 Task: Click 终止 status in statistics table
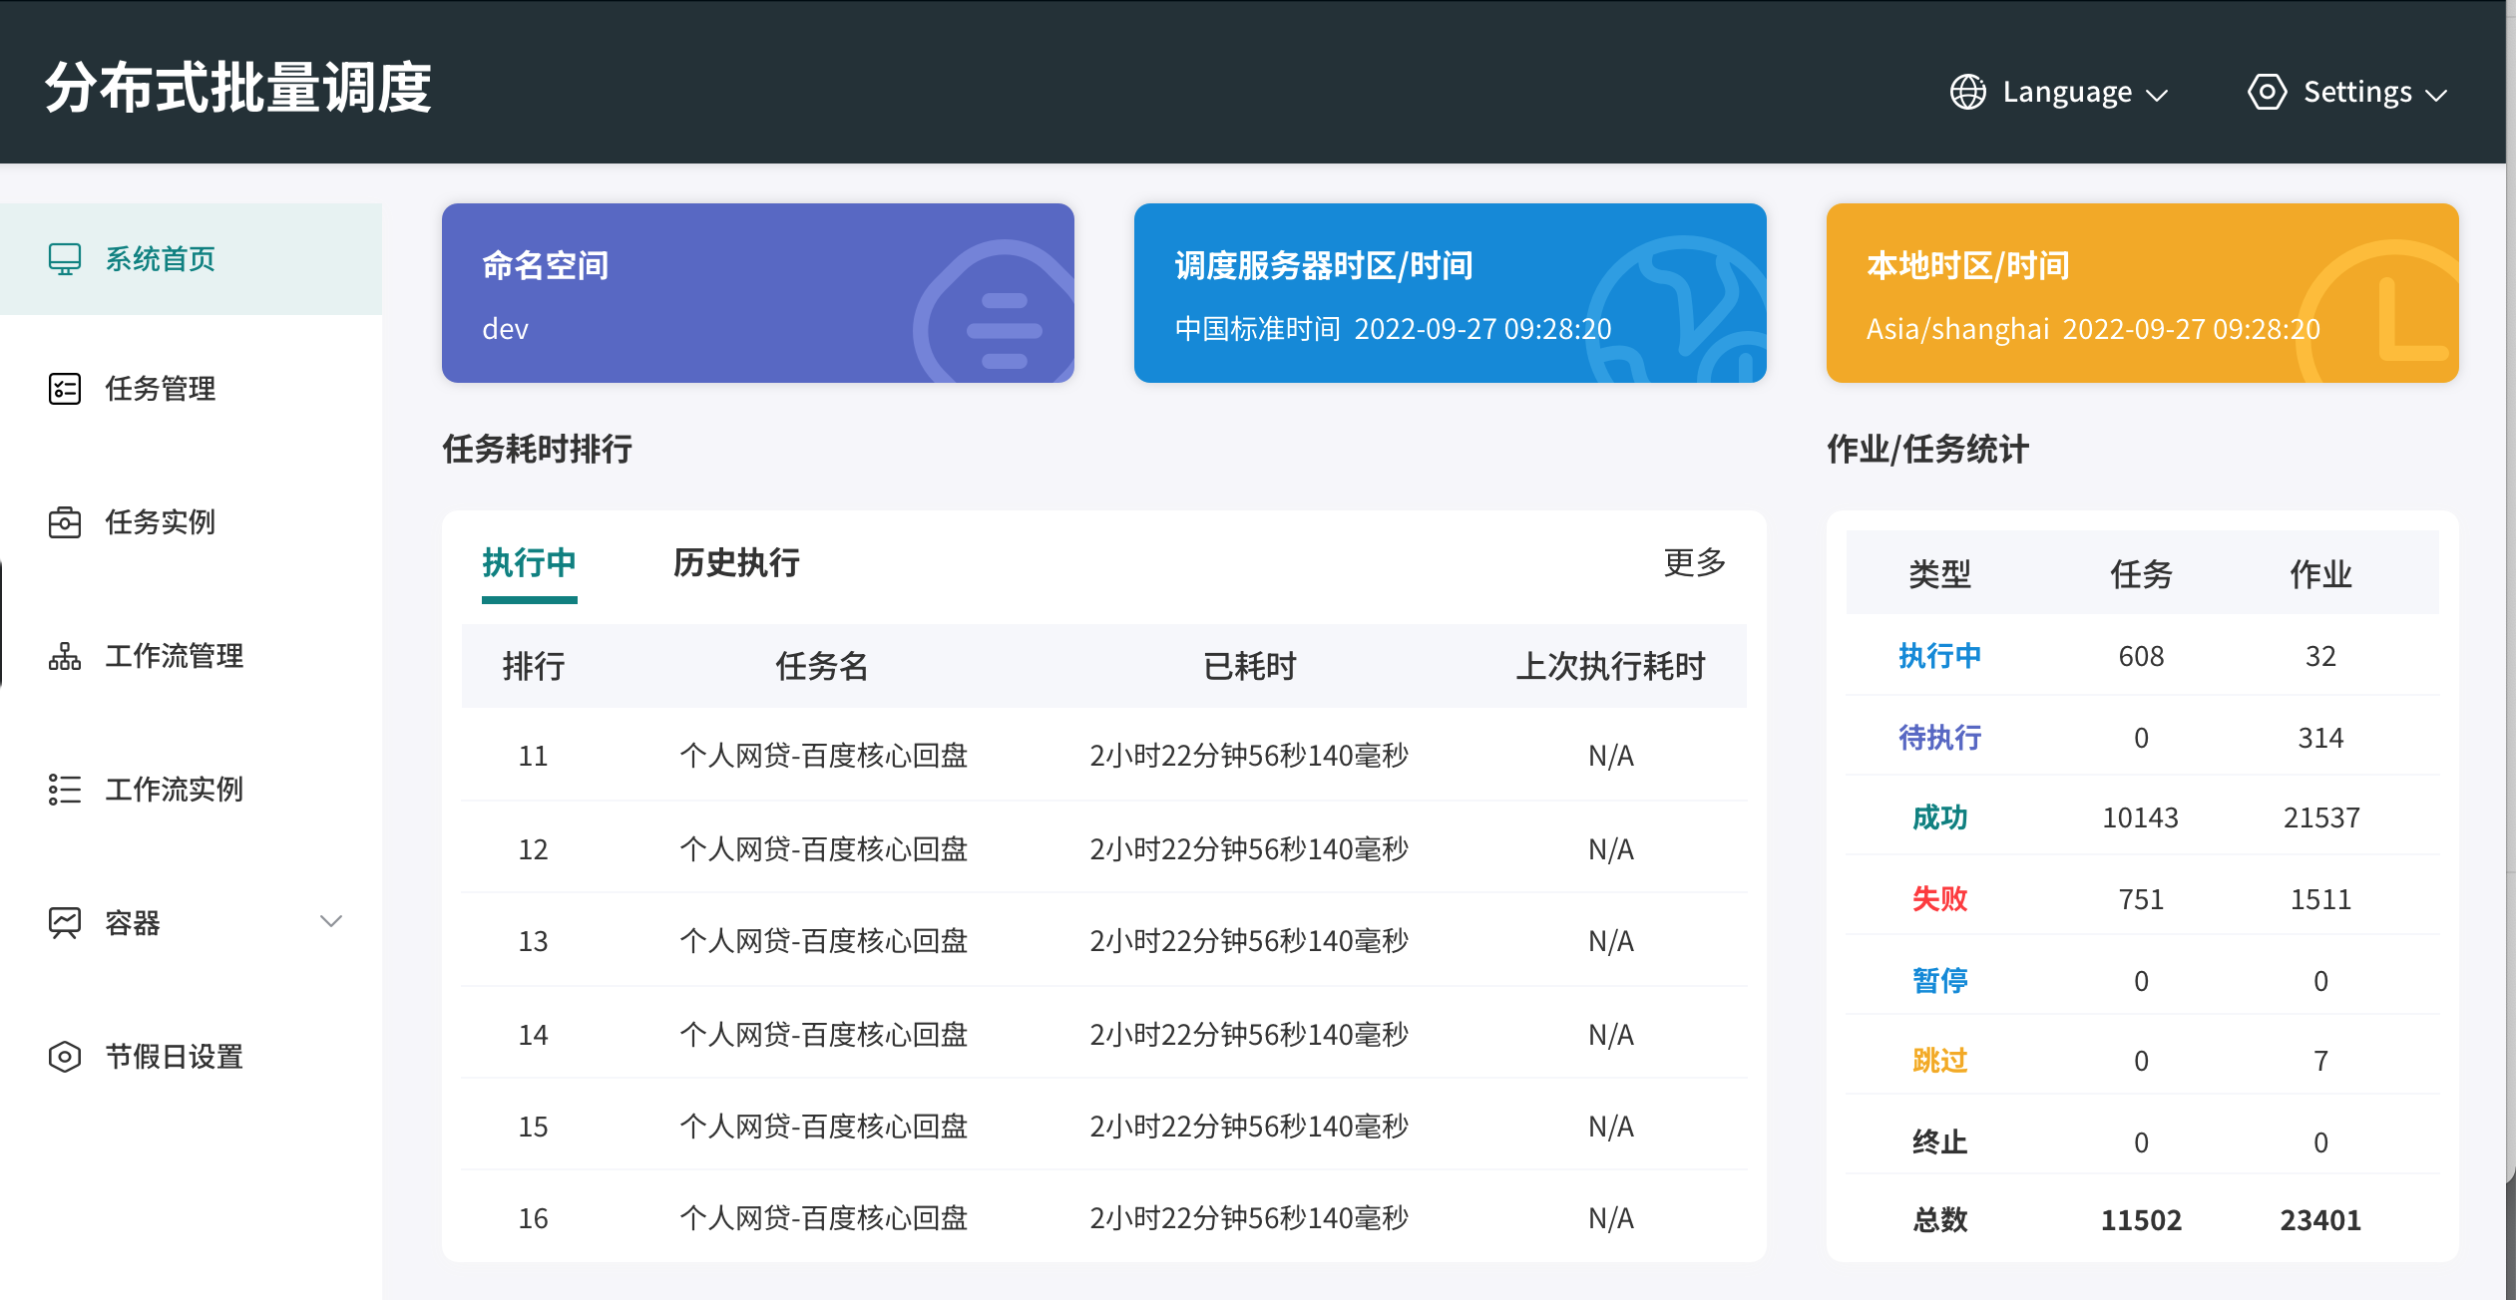click(x=1939, y=1142)
